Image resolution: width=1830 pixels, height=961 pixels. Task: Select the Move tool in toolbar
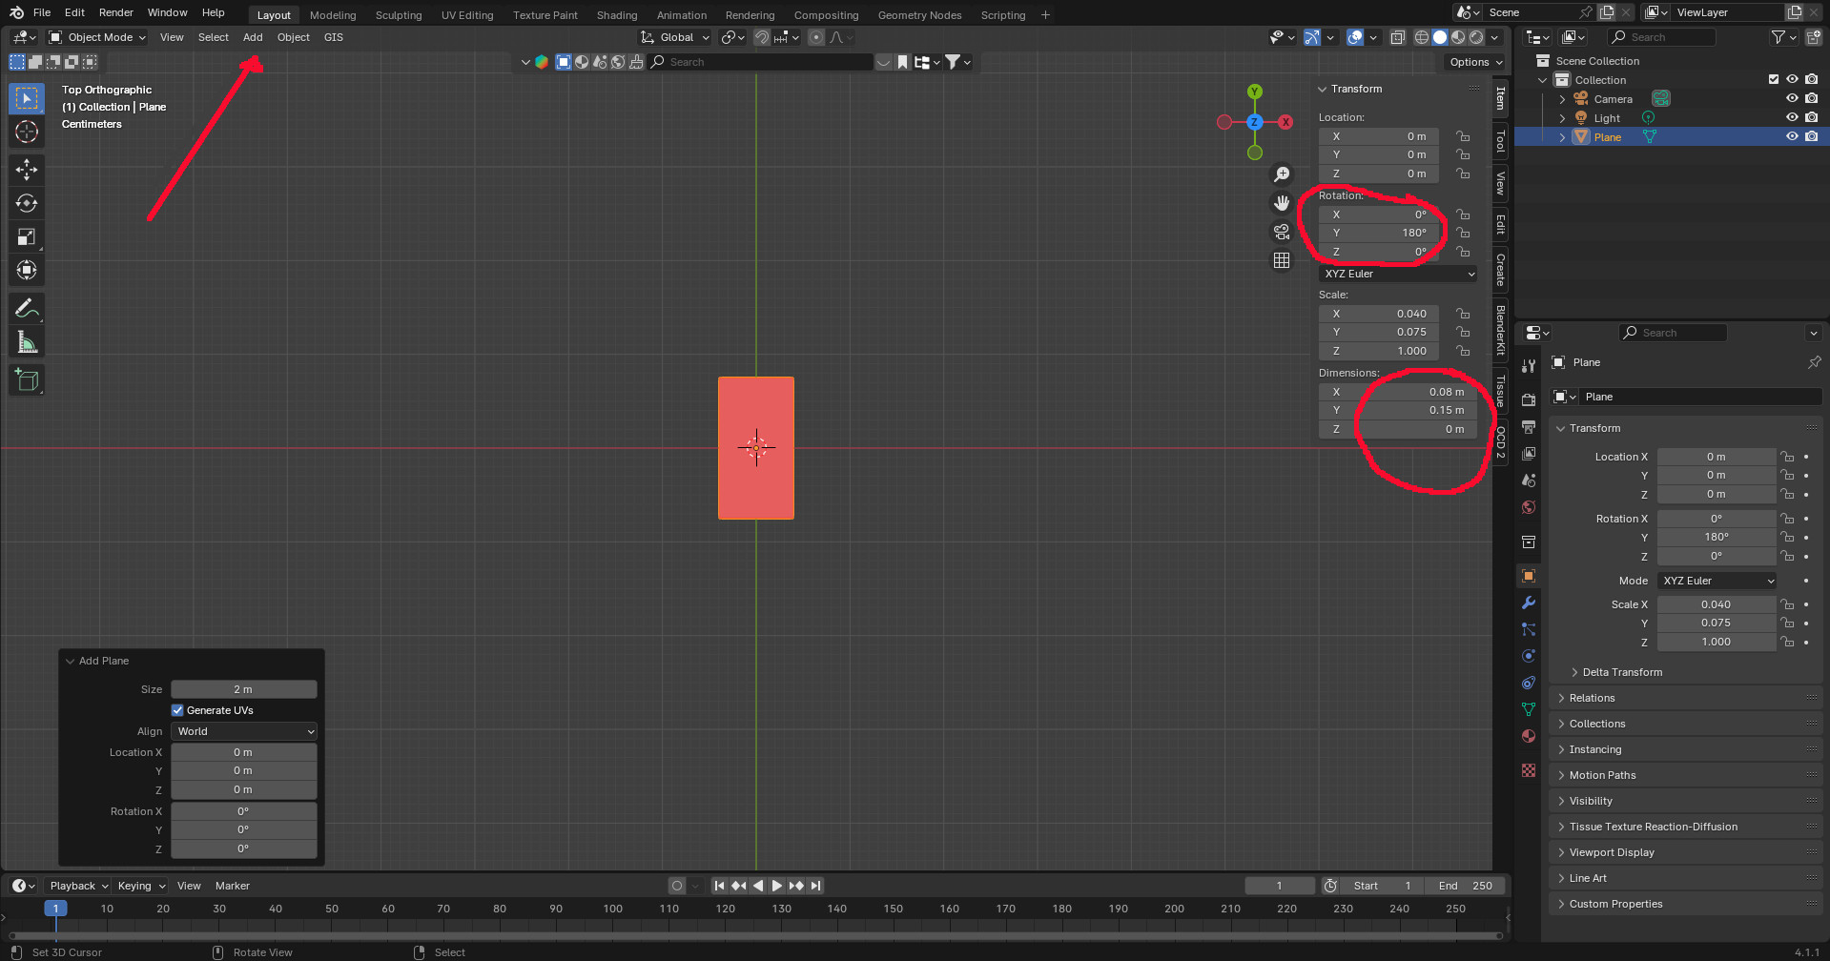(27, 170)
